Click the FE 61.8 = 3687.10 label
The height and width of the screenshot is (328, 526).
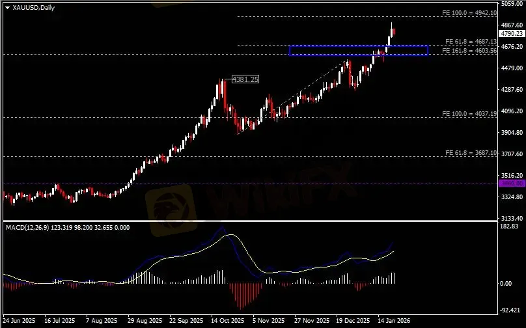click(471, 152)
